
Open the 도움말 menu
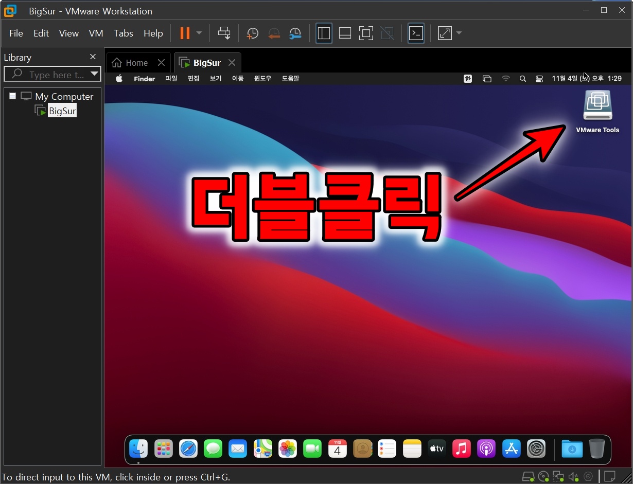pos(290,79)
